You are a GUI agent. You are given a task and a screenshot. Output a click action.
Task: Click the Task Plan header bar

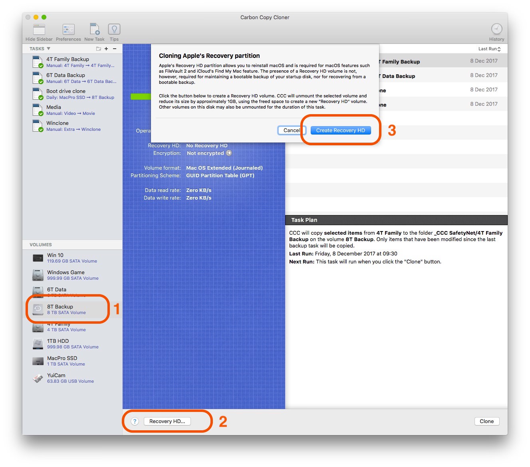click(x=396, y=220)
